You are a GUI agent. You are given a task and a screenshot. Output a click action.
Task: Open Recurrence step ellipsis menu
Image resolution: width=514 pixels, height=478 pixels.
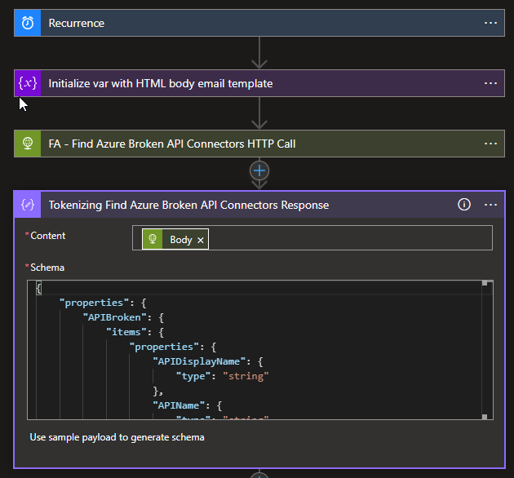(490, 23)
